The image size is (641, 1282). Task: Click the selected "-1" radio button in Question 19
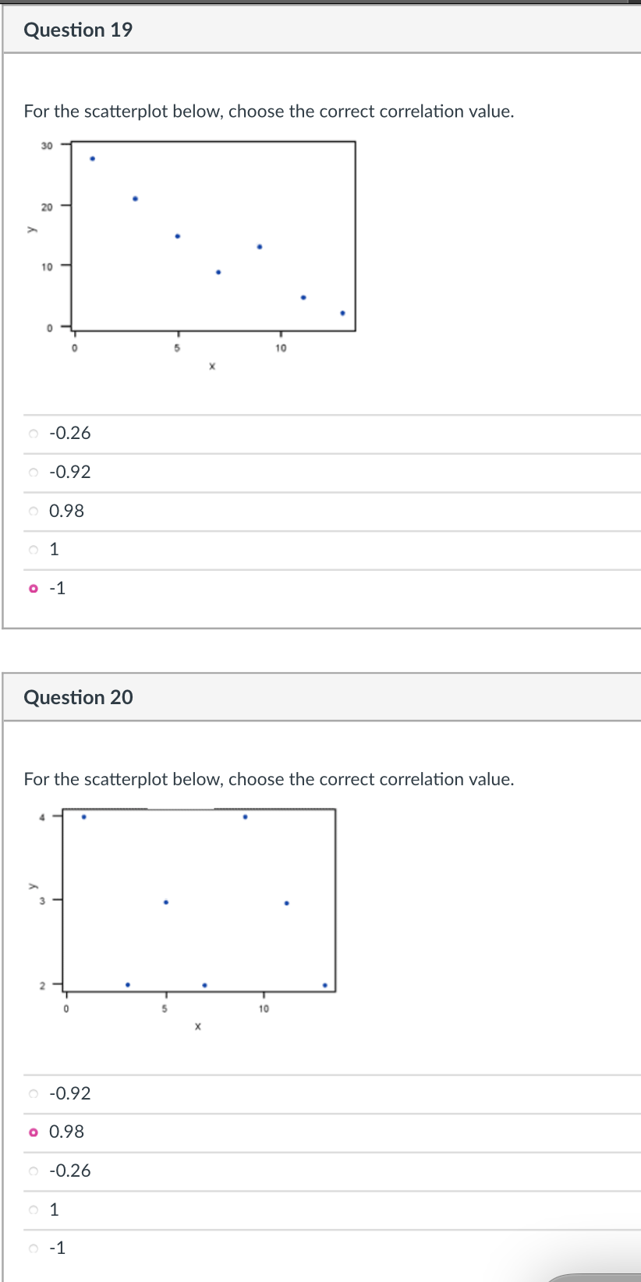click(34, 588)
